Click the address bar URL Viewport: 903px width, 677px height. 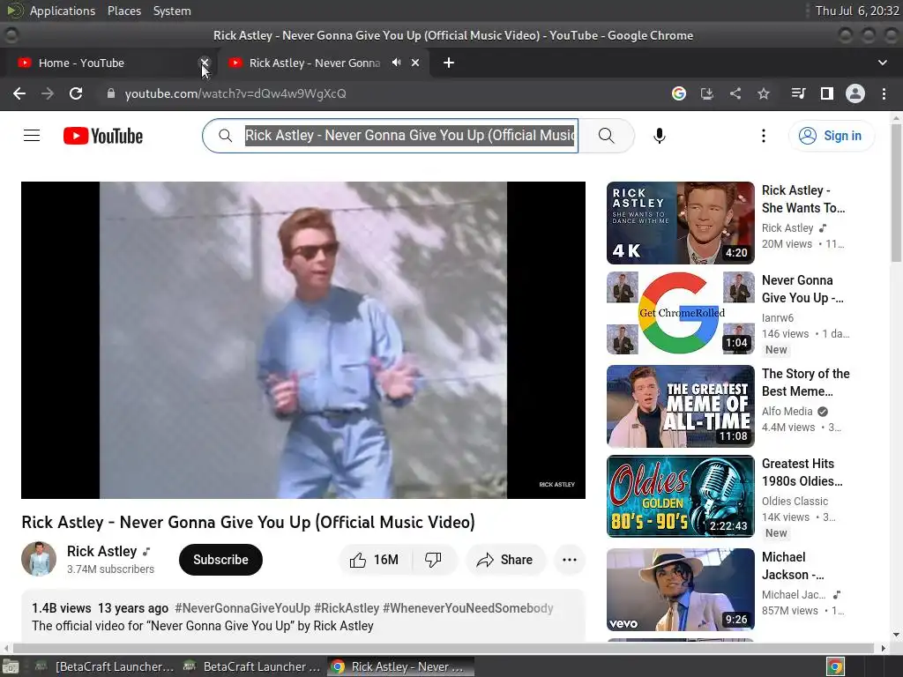235,93
